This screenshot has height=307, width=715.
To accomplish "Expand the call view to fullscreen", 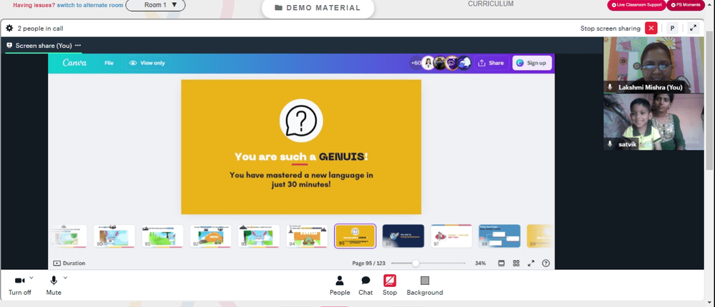I will (693, 29).
